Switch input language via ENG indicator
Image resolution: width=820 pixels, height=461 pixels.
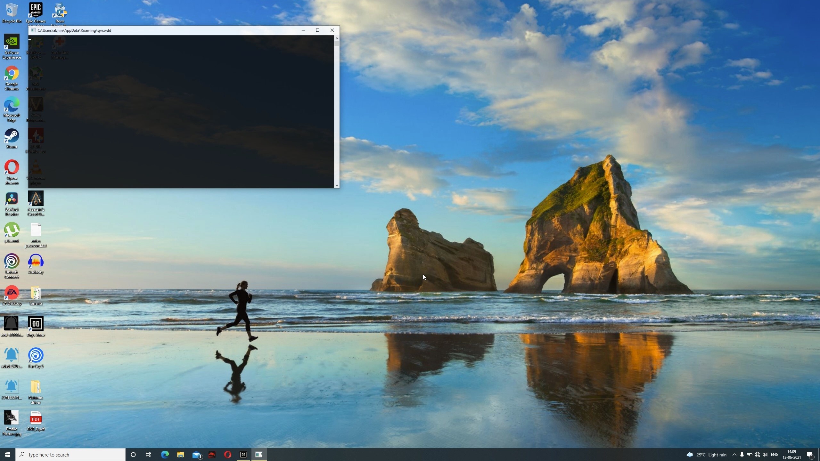[775, 455]
